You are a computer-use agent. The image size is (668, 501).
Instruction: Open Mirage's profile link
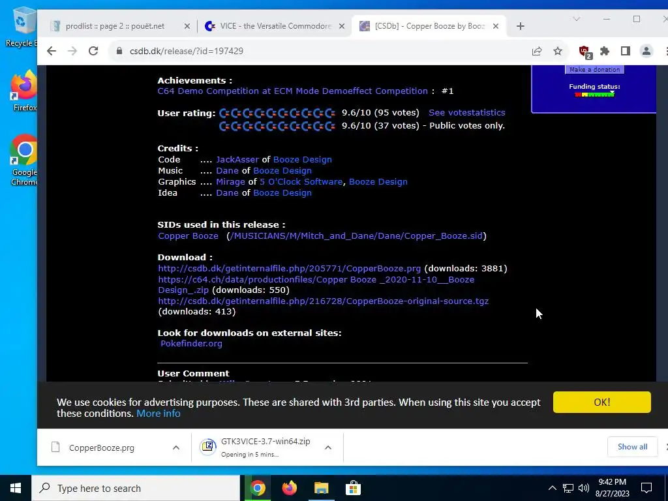230,181
